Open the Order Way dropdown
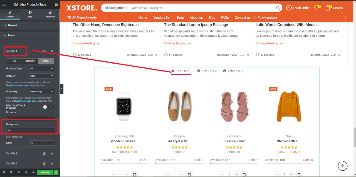Screen dimensions: 356x177 (x=41, y=91)
